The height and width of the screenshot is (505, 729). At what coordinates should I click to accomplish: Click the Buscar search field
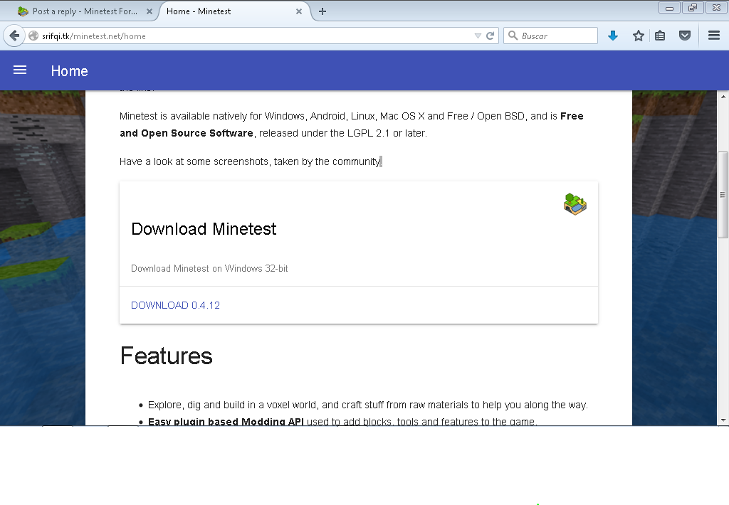point(555,36)
